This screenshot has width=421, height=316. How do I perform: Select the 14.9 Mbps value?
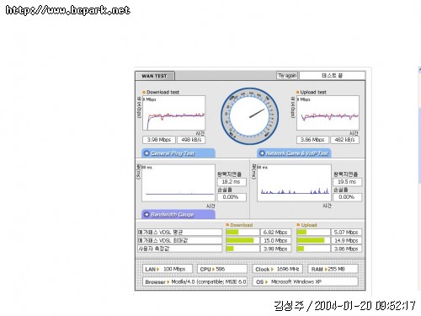tap(346, 240)
